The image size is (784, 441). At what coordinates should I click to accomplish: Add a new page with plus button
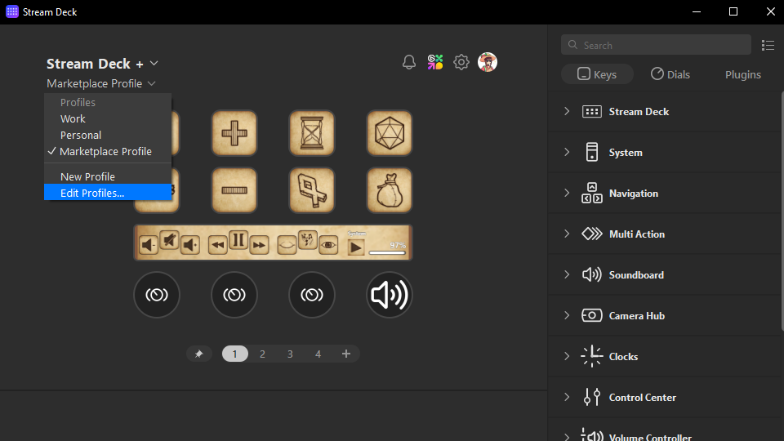(x=346, y=354)
